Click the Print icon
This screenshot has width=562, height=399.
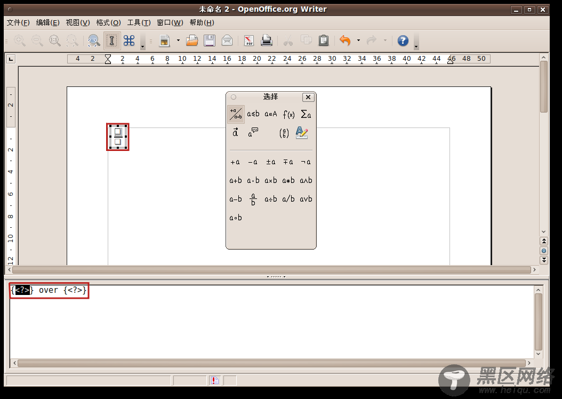(267, 41)
